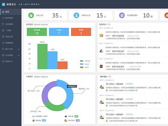The width and height of the screenshot is (168, 126).
Task: Click the yellow card icon in task list
Action: (x=101, y=35)
